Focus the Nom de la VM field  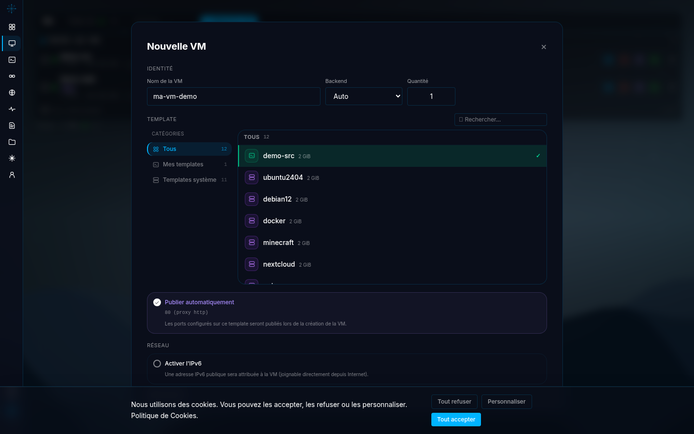point(234,96)
